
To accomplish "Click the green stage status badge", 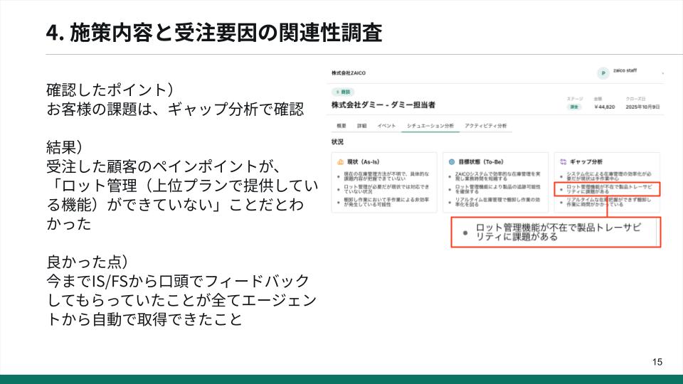I will (574, 107).
